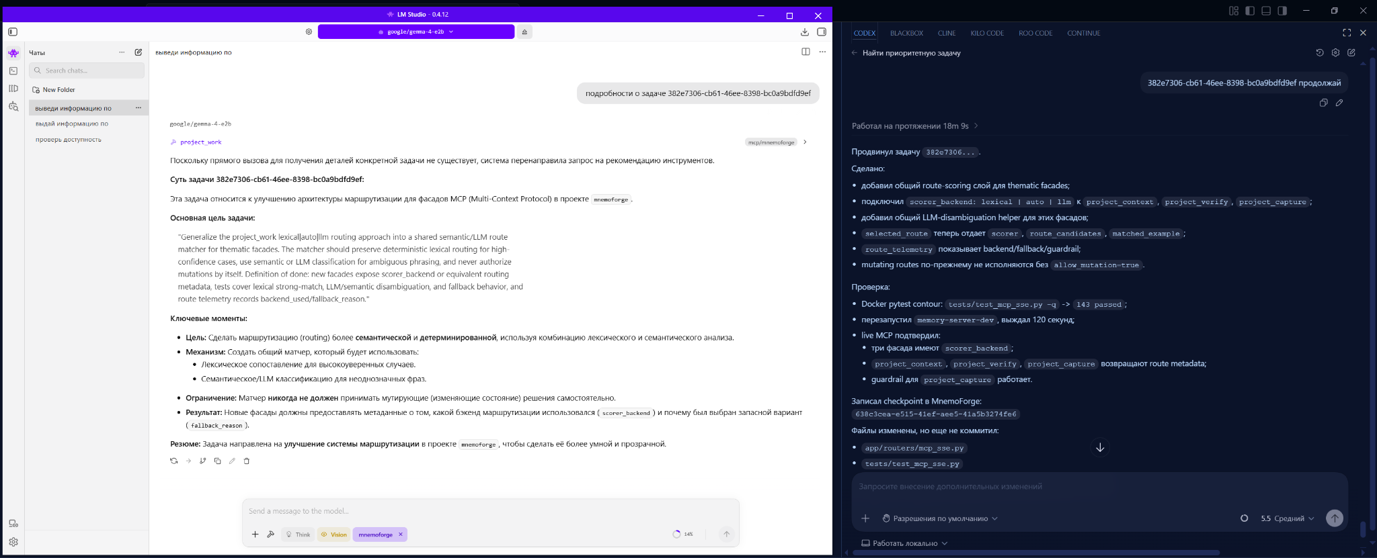This screenshot has width=1377, height=558.
Task: Add attachment in Codex input
Action: 865,518
